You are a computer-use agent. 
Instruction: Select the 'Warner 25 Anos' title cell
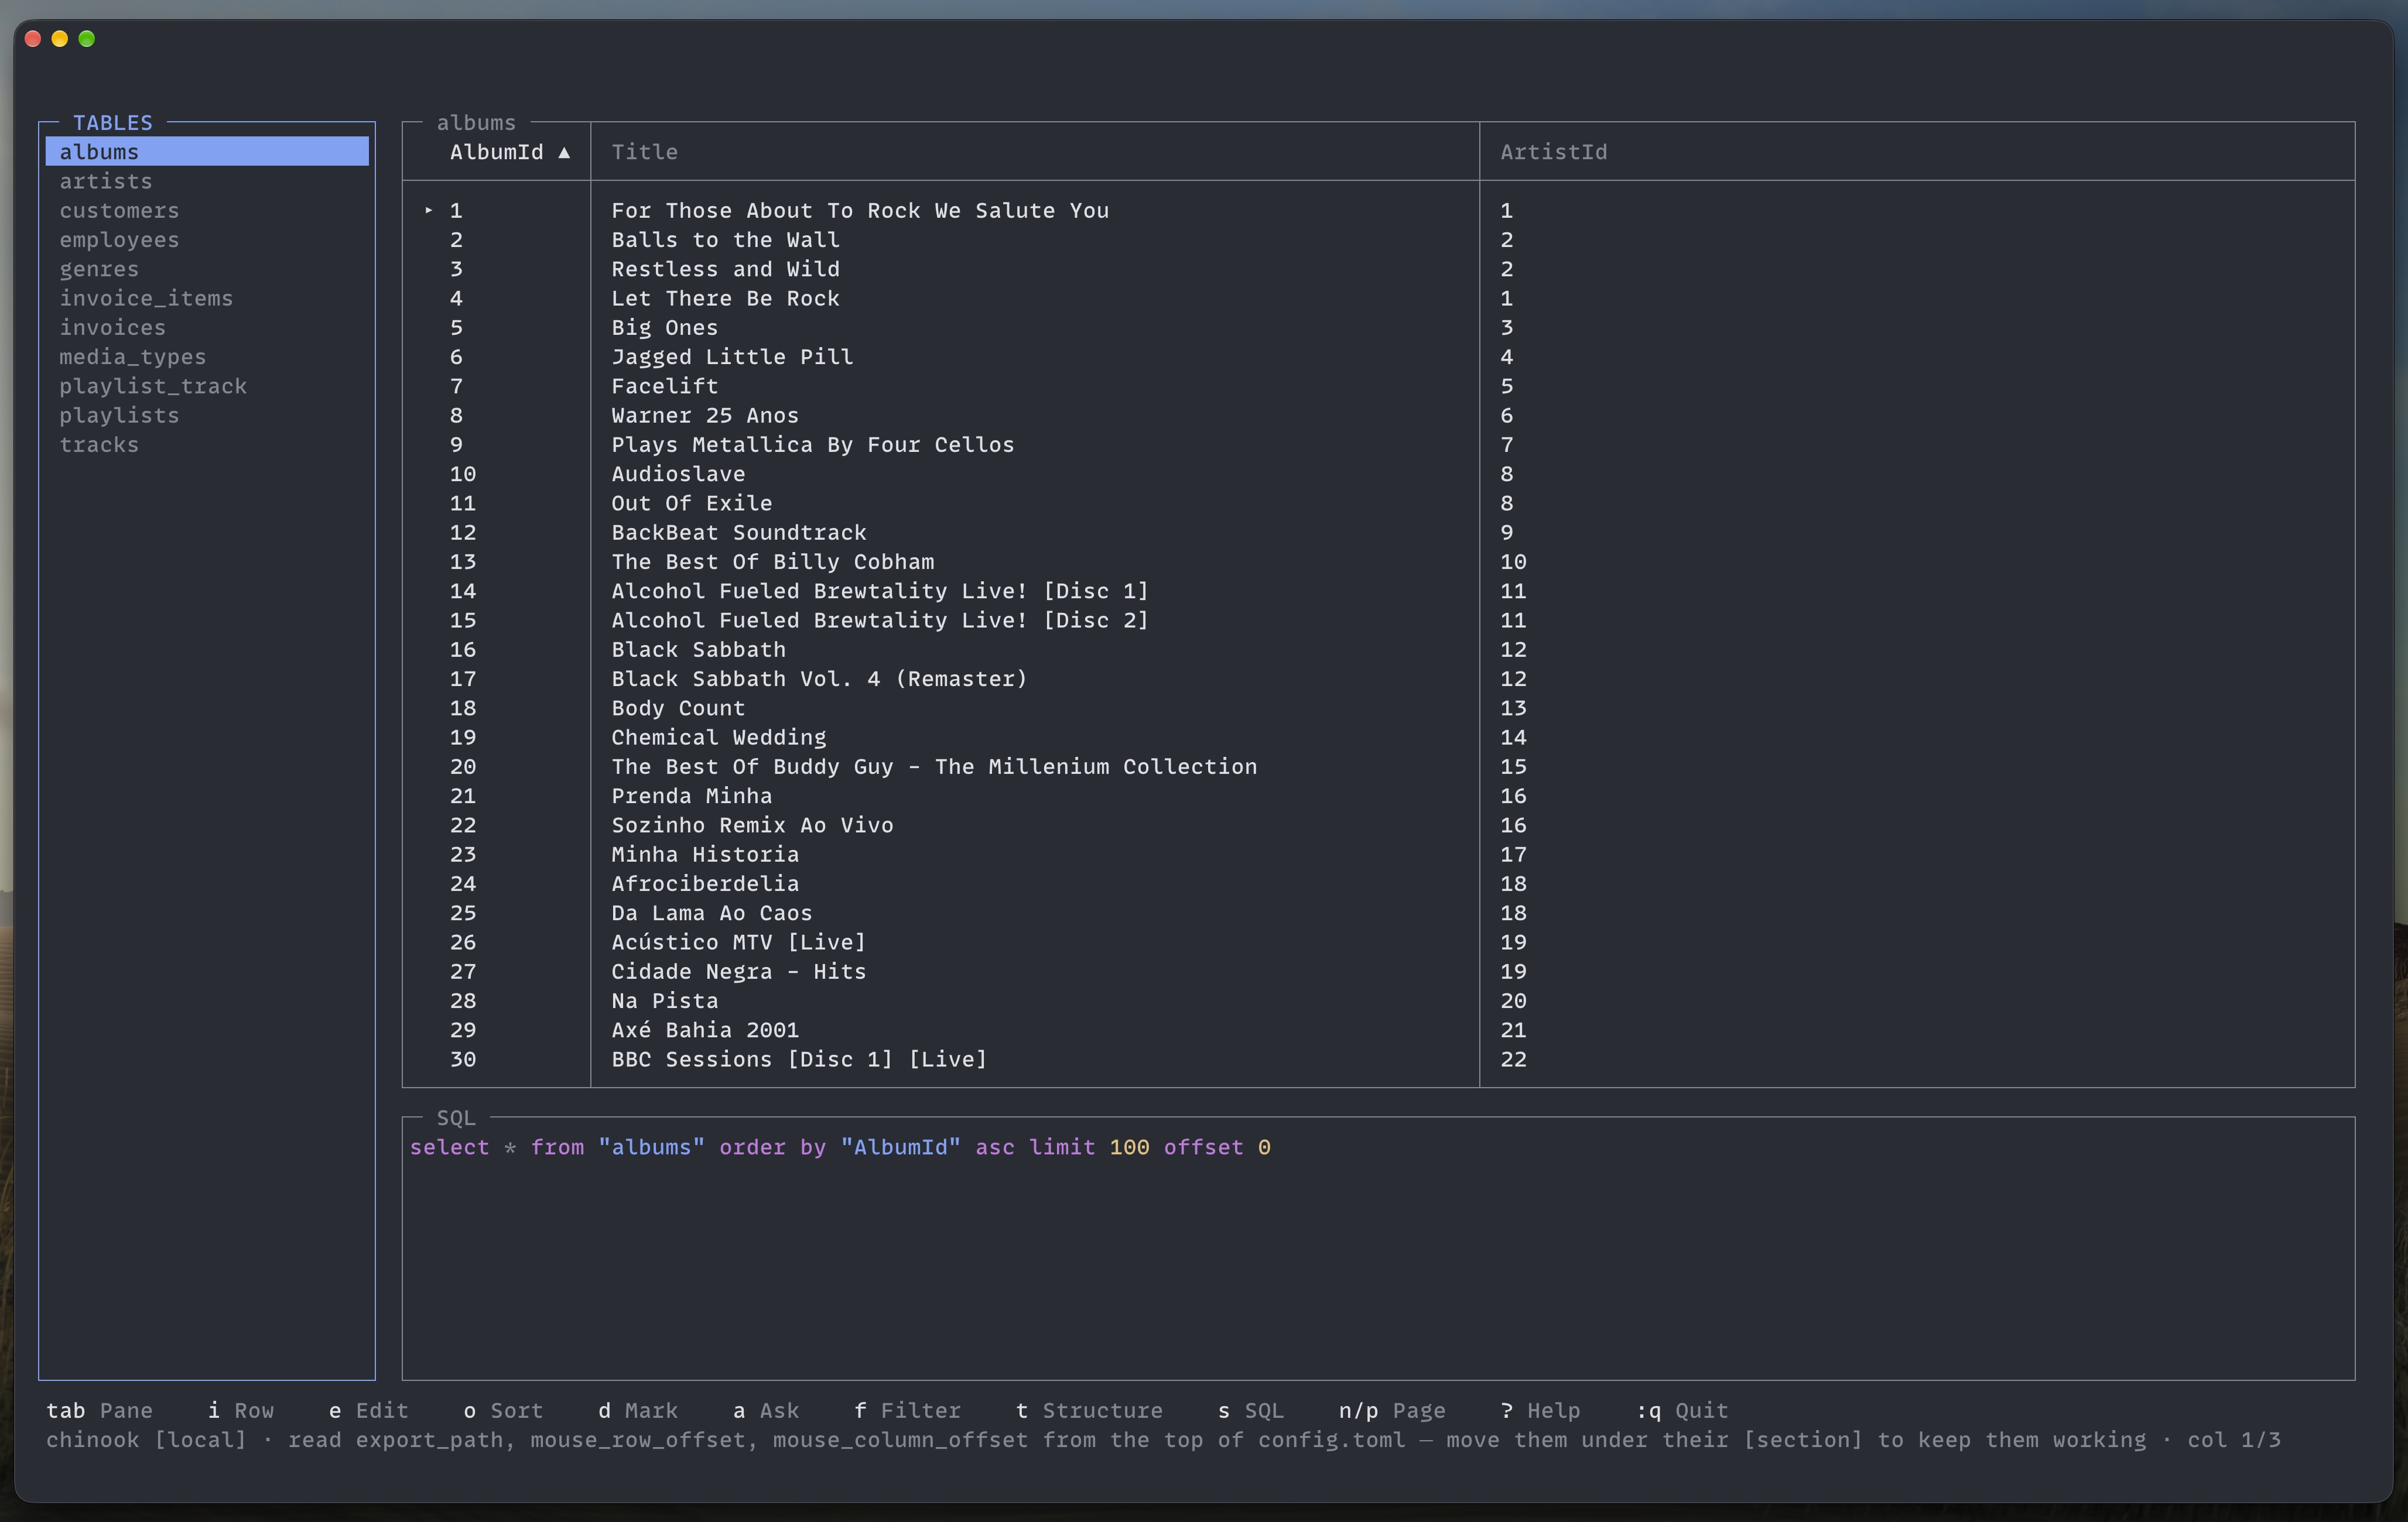705,416
